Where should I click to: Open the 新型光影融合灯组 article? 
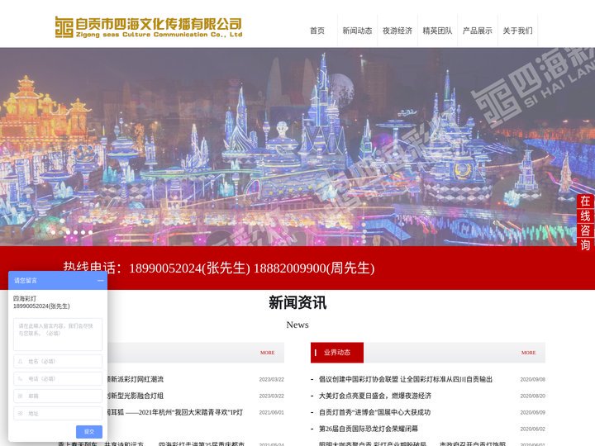(136, 396)
